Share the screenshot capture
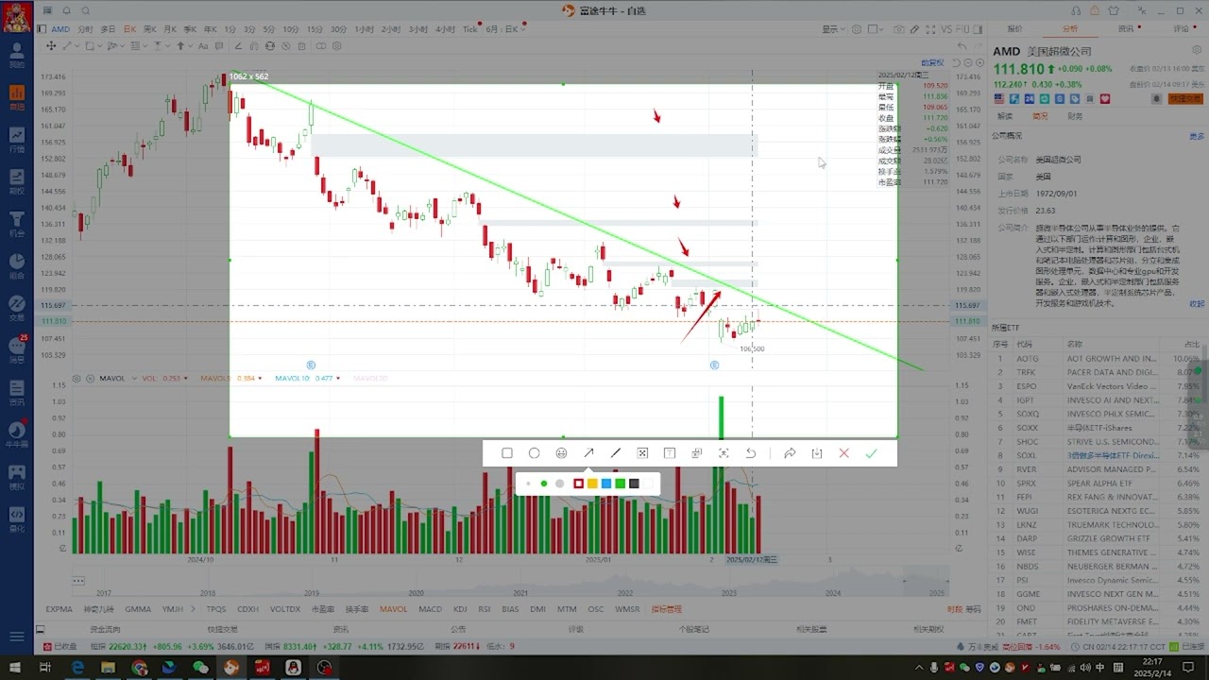This screenshot has height=680, width=1209. tap(790, 453)
